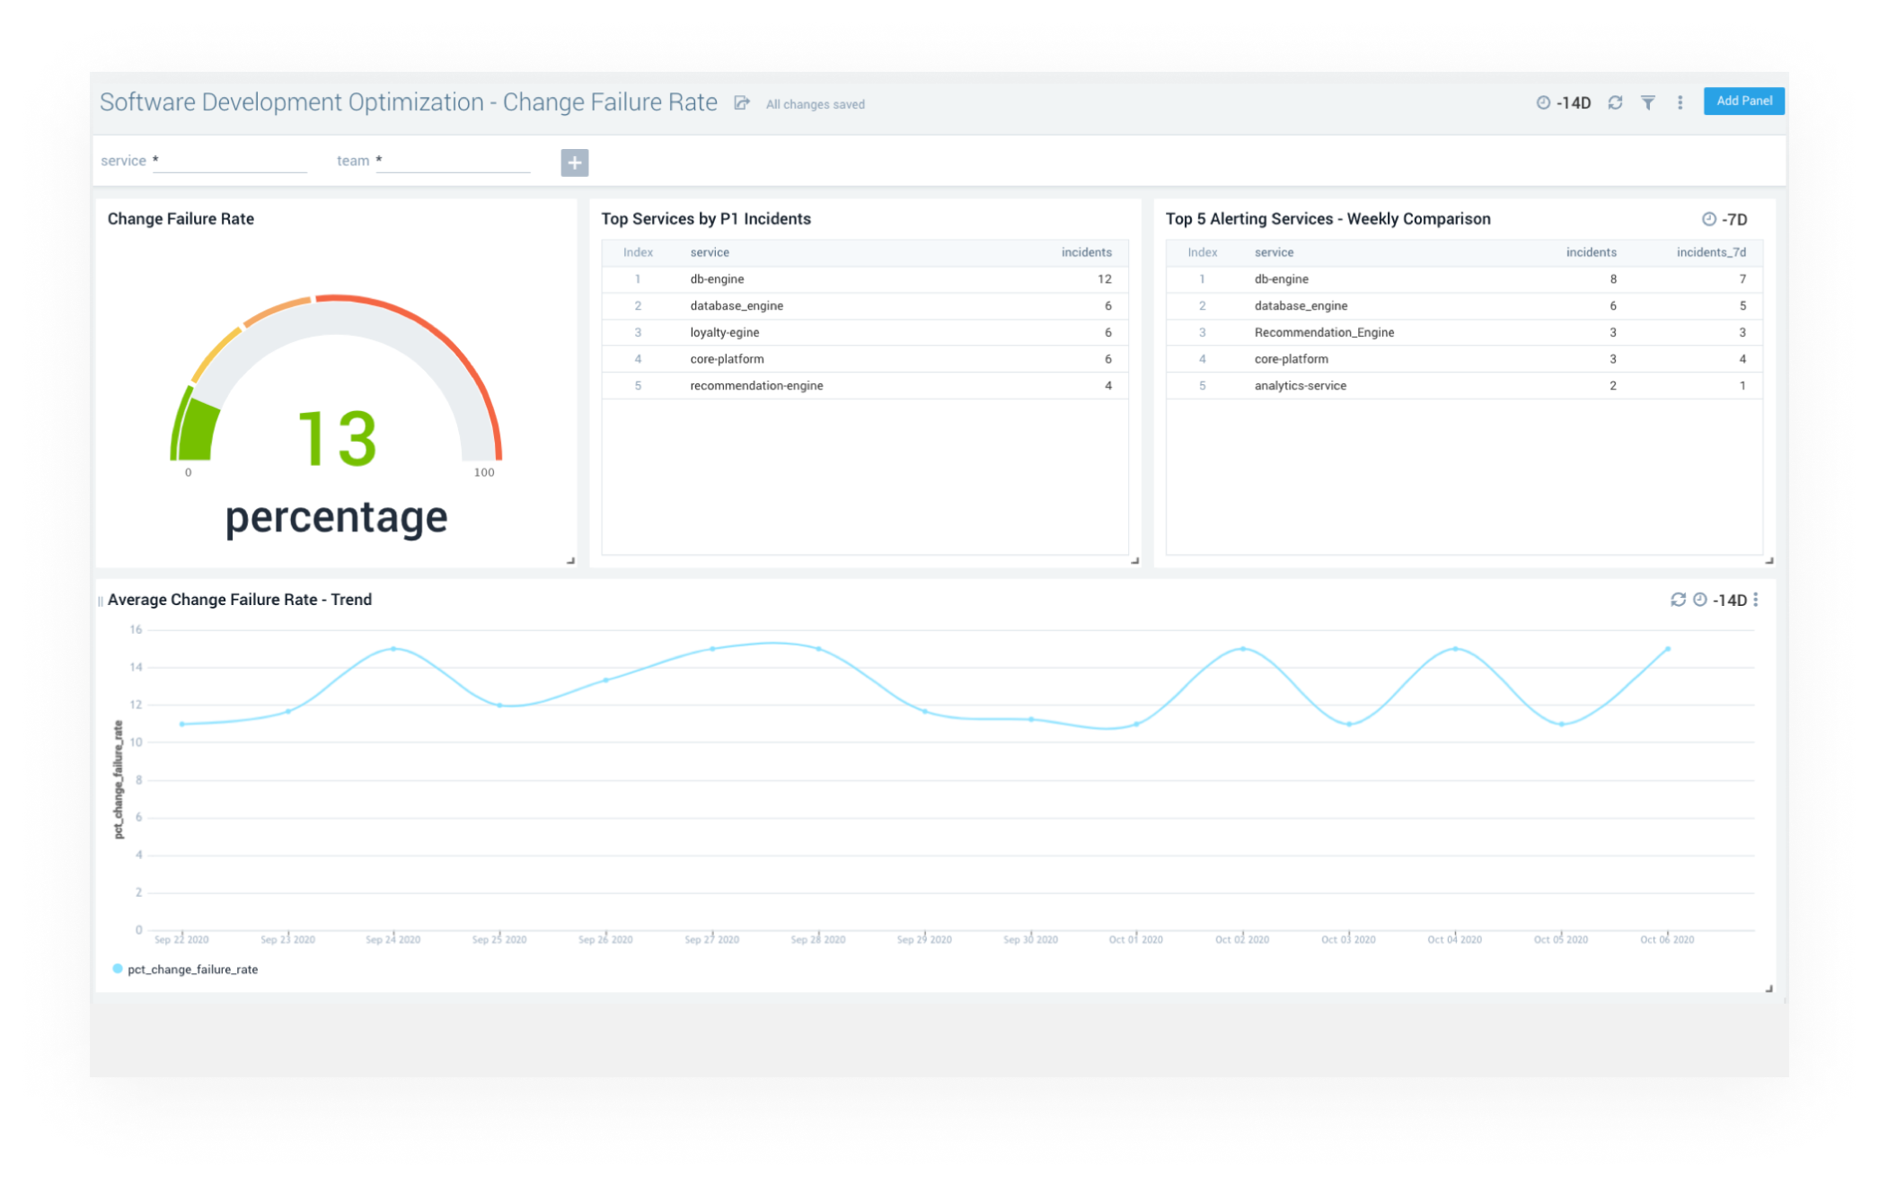Click the resize corner of the Change Failure Rate panel
This screenshot has width=1879, height=1185.
coord(570,560)
